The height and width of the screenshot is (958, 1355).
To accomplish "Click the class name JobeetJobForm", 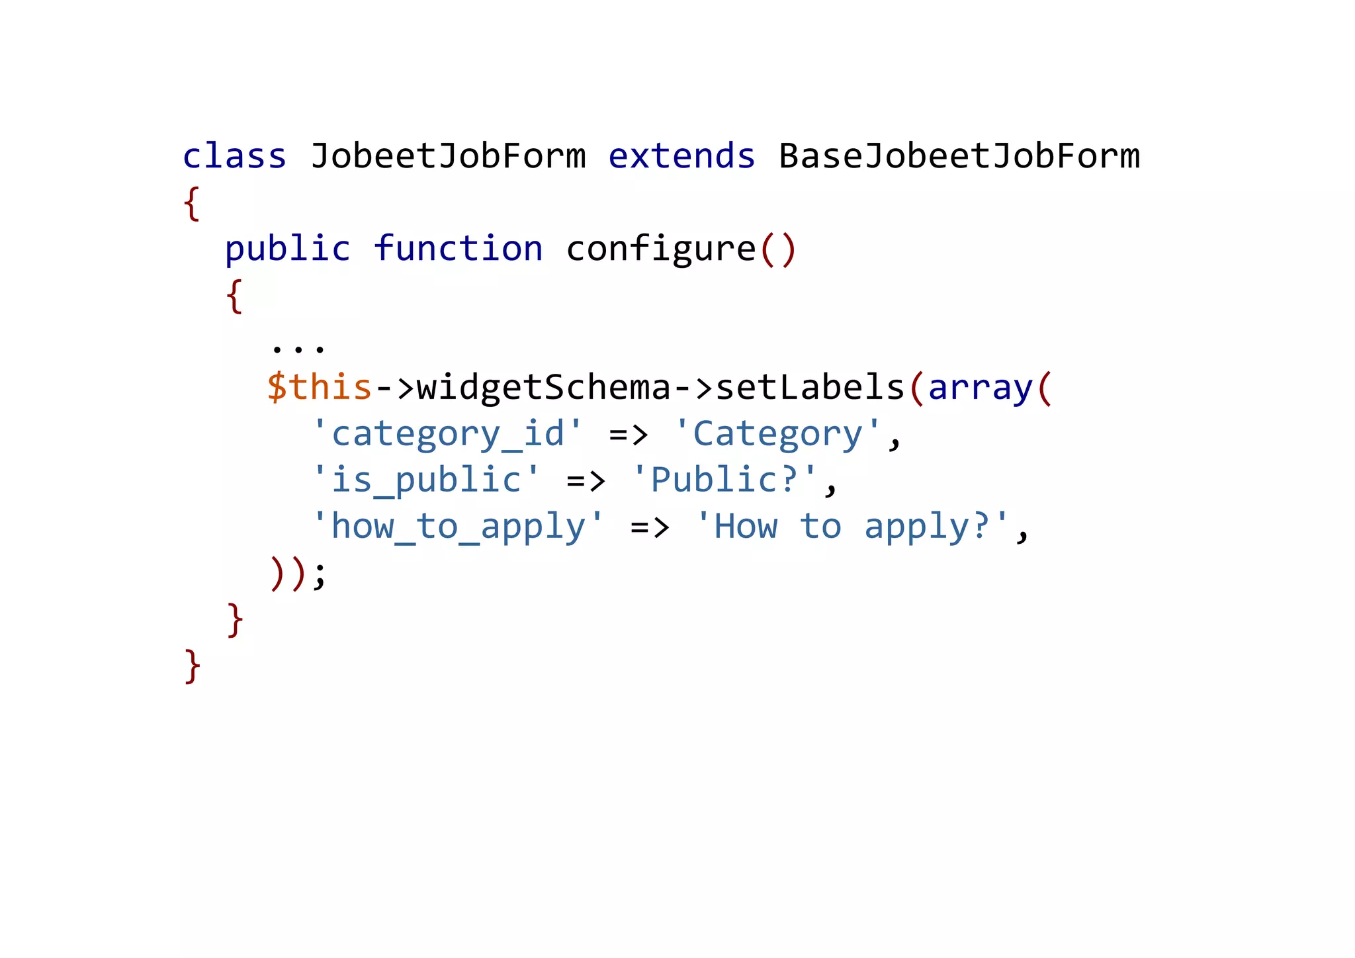I will tap(448, 156).
